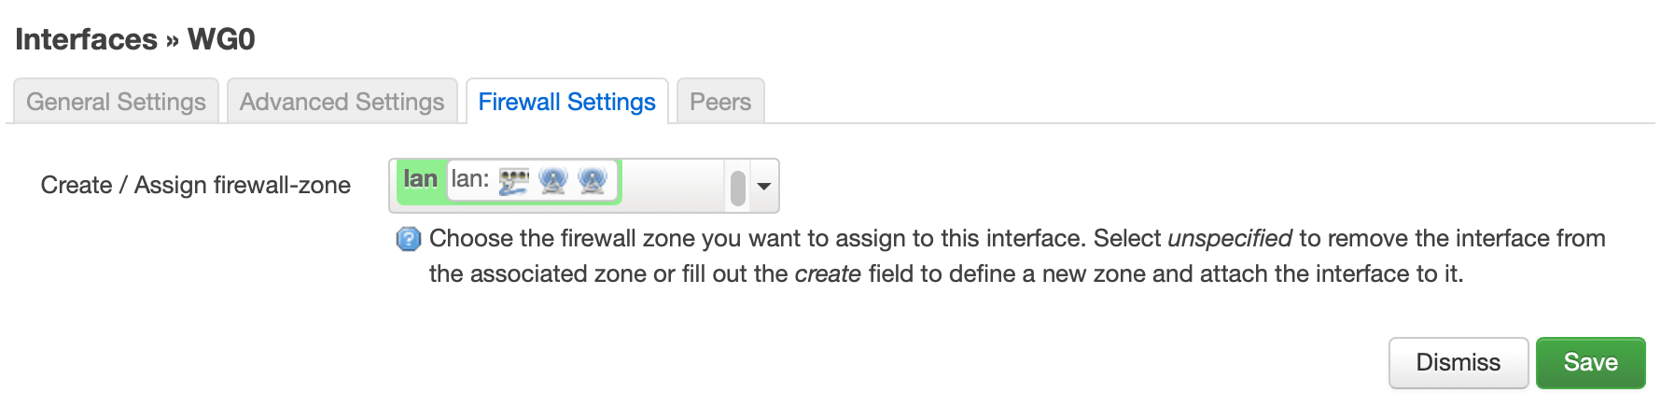1661x406 pixels.
Task: Click the scrollbar handle inside zone selector
Action: click(x=738, y=188)
